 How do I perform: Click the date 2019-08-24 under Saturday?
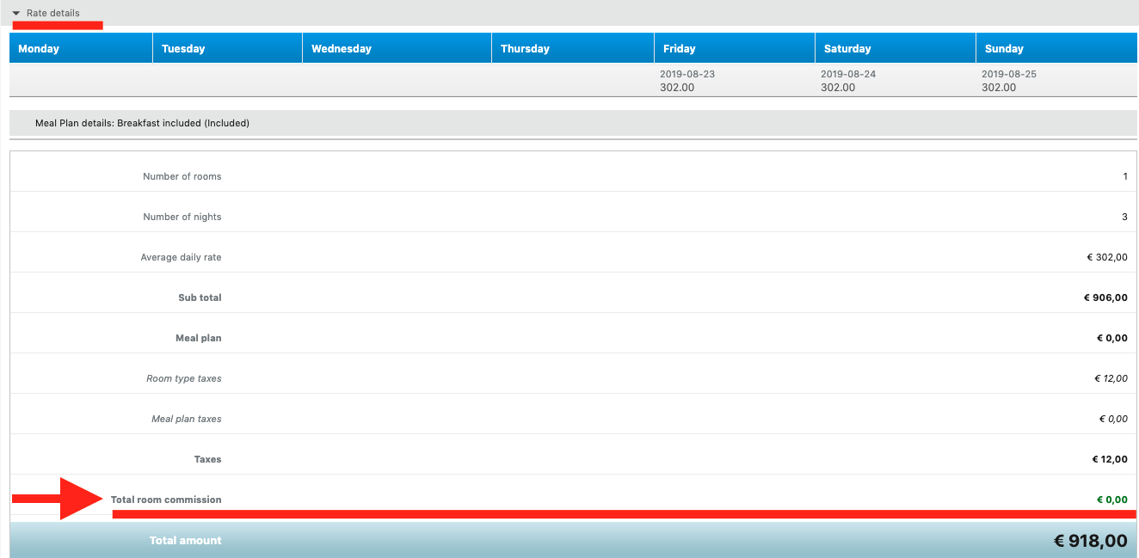(848, 74)
